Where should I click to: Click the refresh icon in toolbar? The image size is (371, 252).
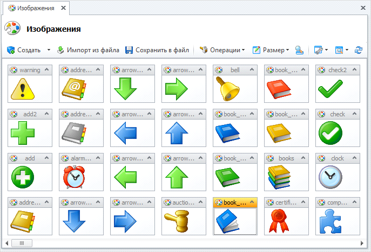pyautogui.click(x=358, y=50)
